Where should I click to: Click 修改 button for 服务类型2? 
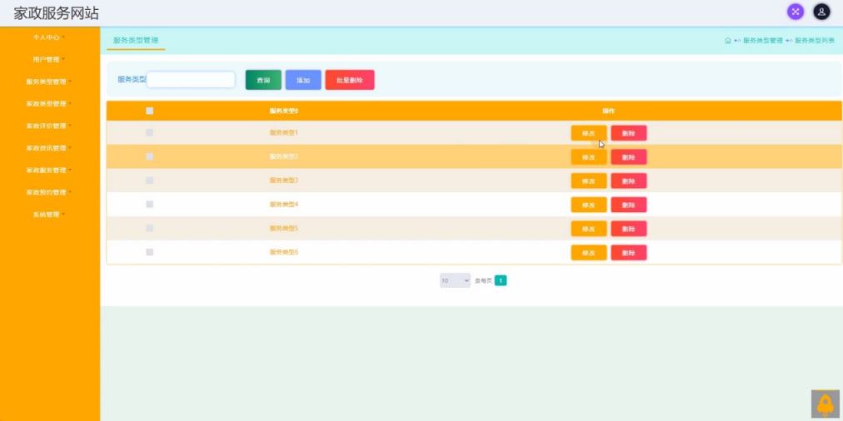pos(589,156)
